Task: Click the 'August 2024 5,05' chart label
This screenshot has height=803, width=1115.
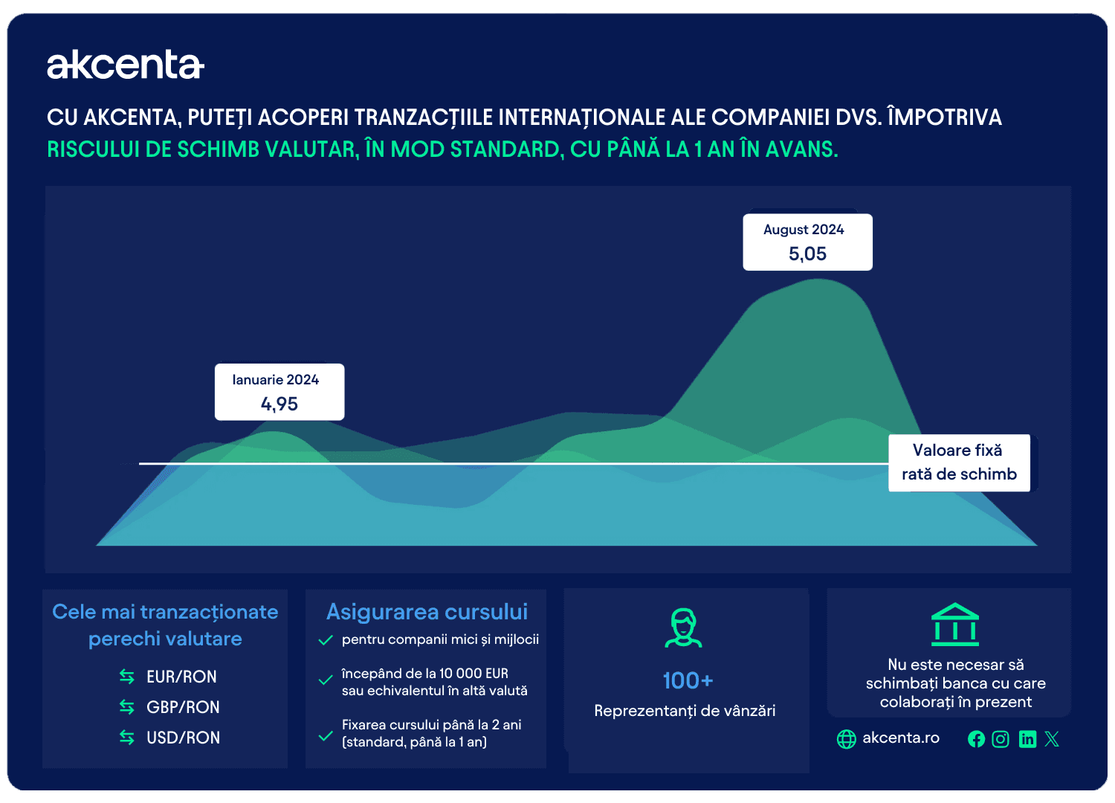Action: coord(807,242)
